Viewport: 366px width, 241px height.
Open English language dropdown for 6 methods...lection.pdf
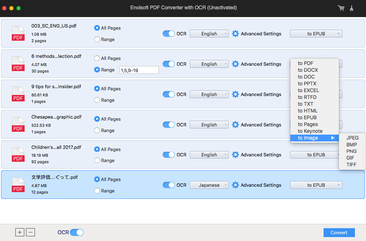point(209,64)
